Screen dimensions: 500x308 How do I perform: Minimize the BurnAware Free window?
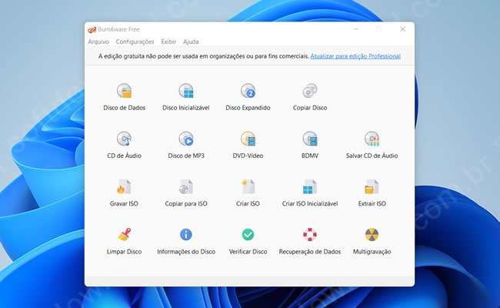coord(356,29)
